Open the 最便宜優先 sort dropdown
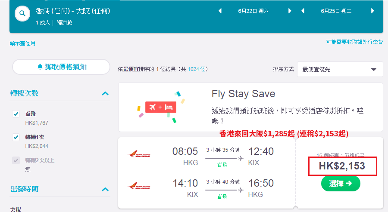This screenshot has height=212, width=388. (340, 69)
